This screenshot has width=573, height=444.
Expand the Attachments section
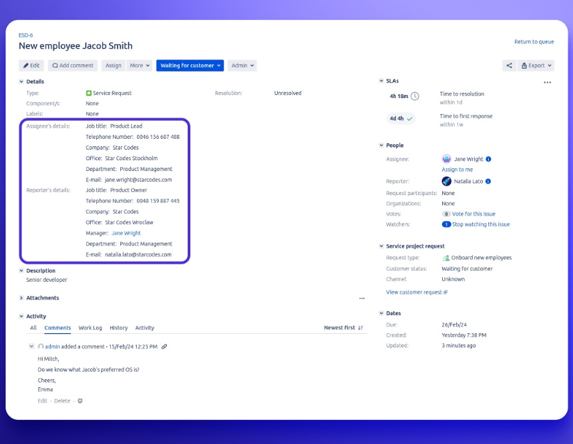[21, 298]
